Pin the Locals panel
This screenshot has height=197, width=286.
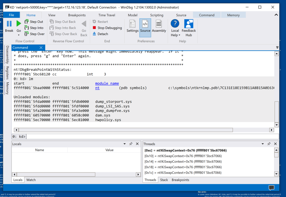[131, 144]
